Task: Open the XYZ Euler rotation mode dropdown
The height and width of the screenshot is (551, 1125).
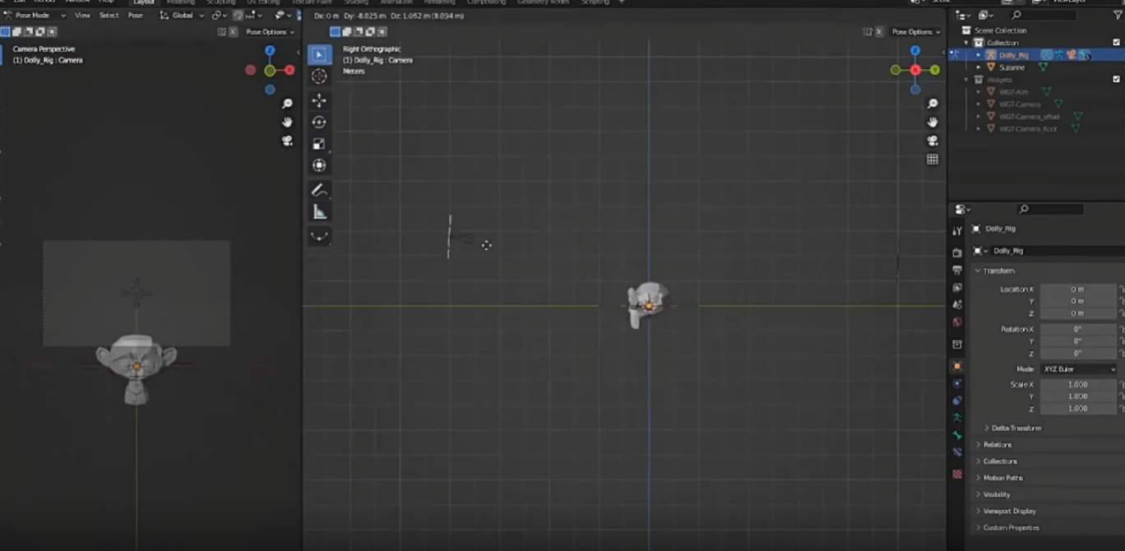Action: 1078,369
